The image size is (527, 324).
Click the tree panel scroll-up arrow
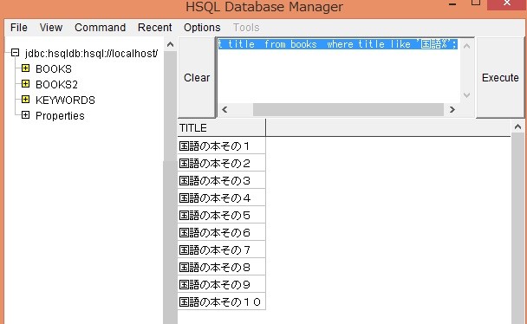pos(171,44)
